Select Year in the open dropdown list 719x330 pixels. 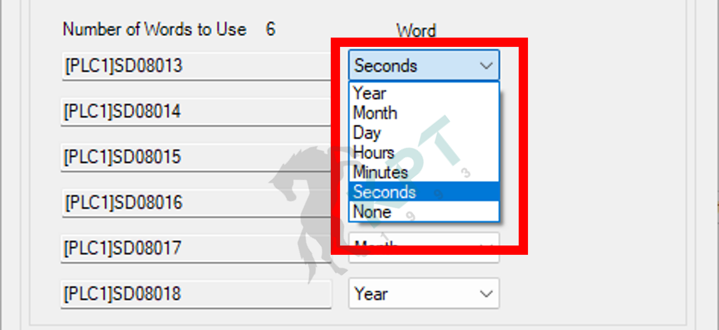(424, 93)
